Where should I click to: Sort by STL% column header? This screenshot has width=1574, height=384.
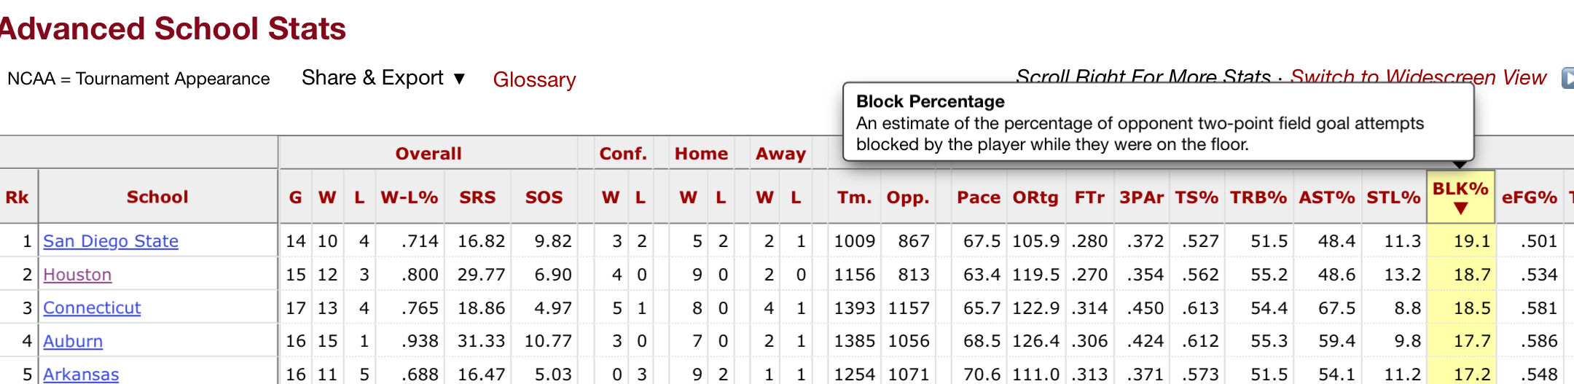click(x=1393, y=197)
